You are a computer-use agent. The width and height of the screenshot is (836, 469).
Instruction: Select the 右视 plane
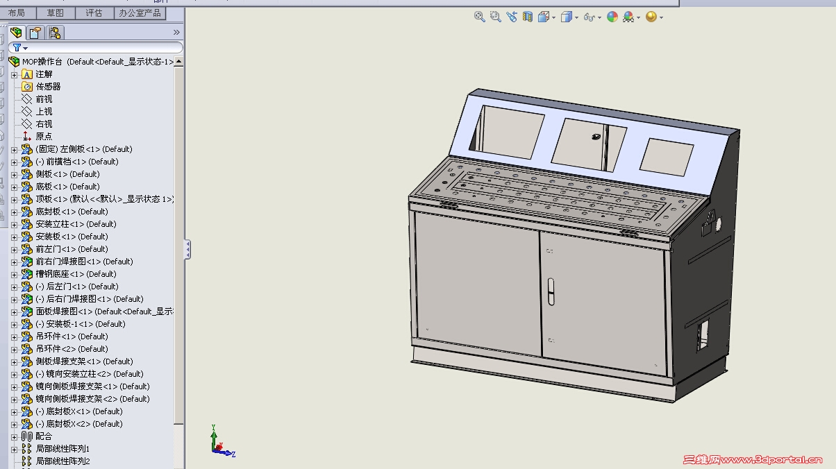(x=44, y=124)
